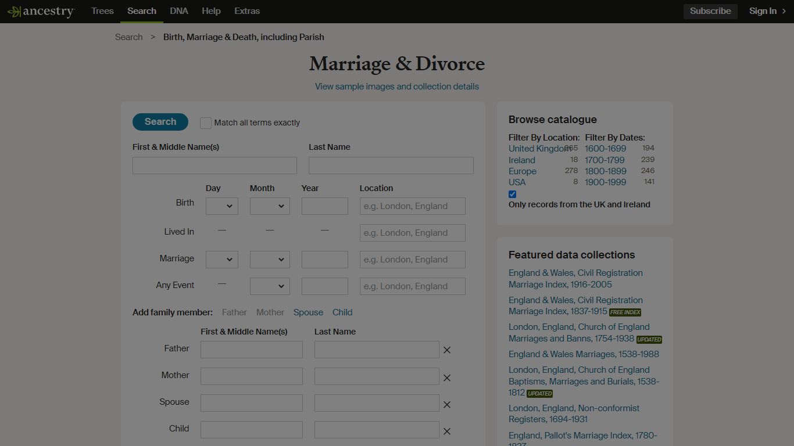
Task: Open Church of England Marriages and Banns
Action: [x=579, y=333]
